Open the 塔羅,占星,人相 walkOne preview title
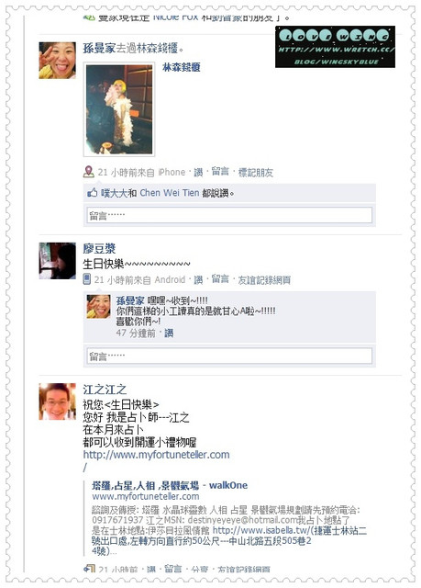This screenshot has height=588, width=421. (x=170, y=485)
